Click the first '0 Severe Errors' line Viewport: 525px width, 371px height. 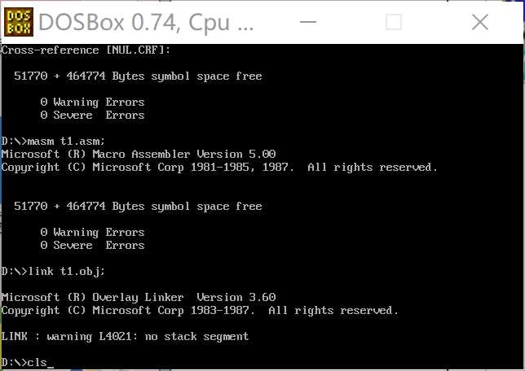[x=92, y=116]
